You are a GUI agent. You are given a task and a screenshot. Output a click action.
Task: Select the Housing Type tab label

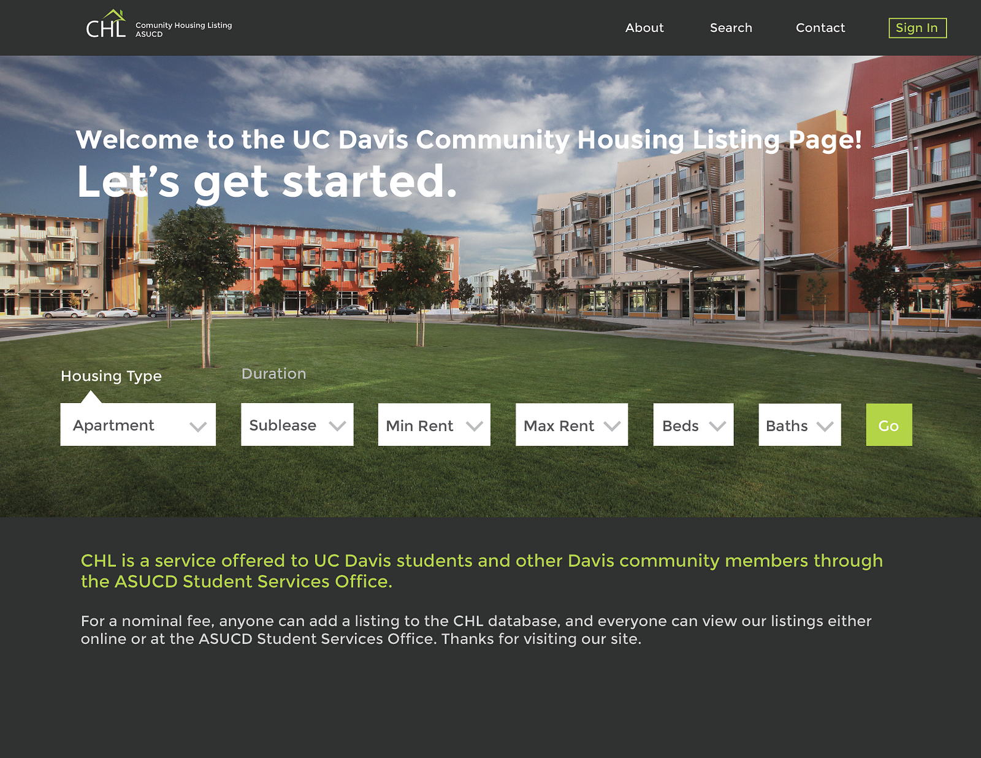pos(111,376)
